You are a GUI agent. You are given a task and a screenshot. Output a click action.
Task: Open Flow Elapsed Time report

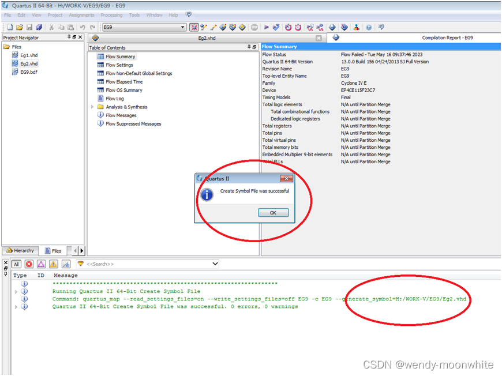point(124,81)
